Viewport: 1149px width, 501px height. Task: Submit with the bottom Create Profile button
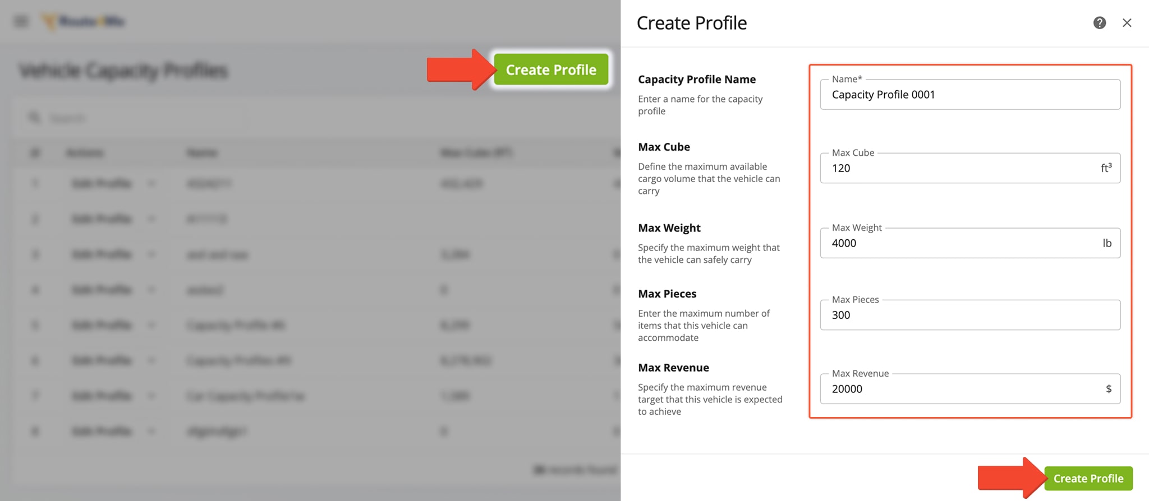(1088, 479)
